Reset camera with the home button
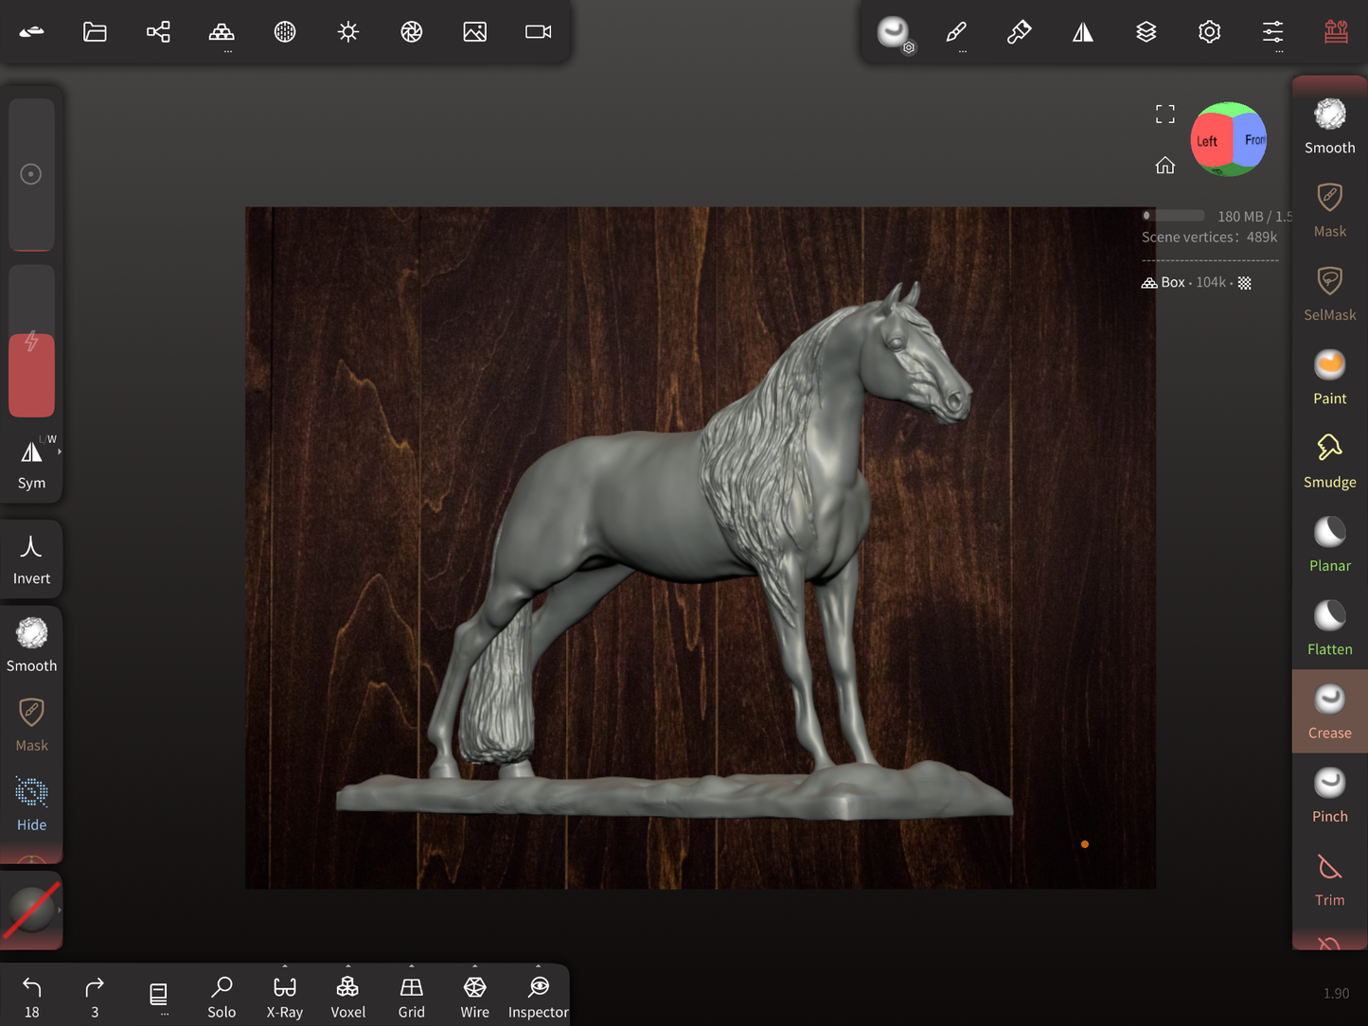This screenshot has width=1368, height=1026. tap(1164, 166)
